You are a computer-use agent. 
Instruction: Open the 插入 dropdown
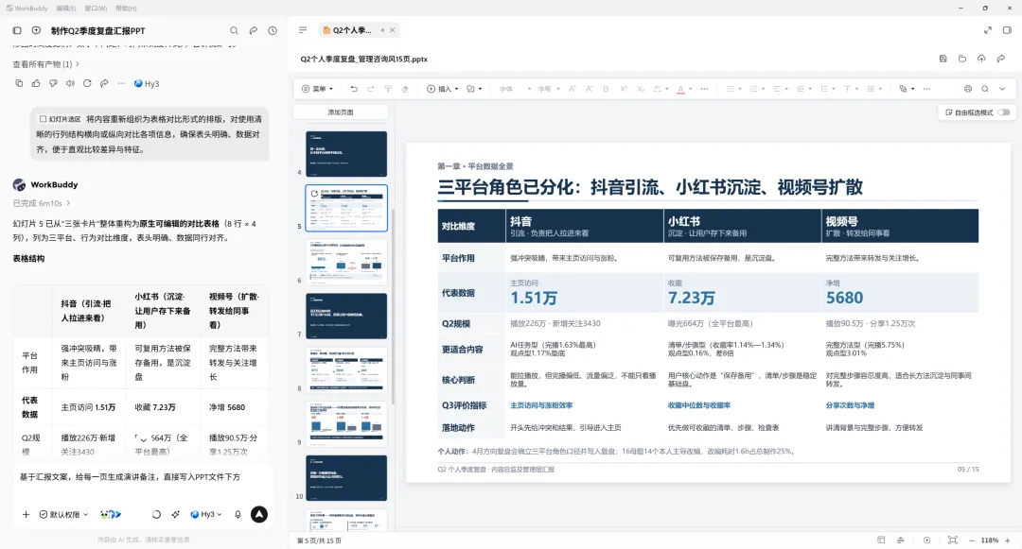(443, 89)
